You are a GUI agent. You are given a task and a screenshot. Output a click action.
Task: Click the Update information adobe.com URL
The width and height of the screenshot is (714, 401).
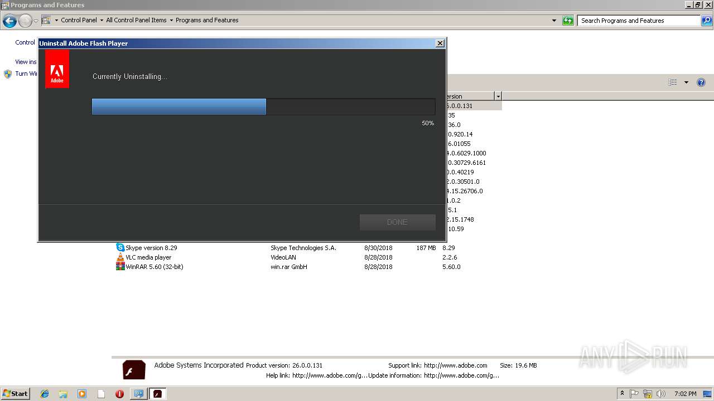[461, 375]
